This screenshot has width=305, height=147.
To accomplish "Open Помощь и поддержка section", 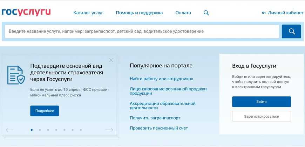I will pos(139,13).
